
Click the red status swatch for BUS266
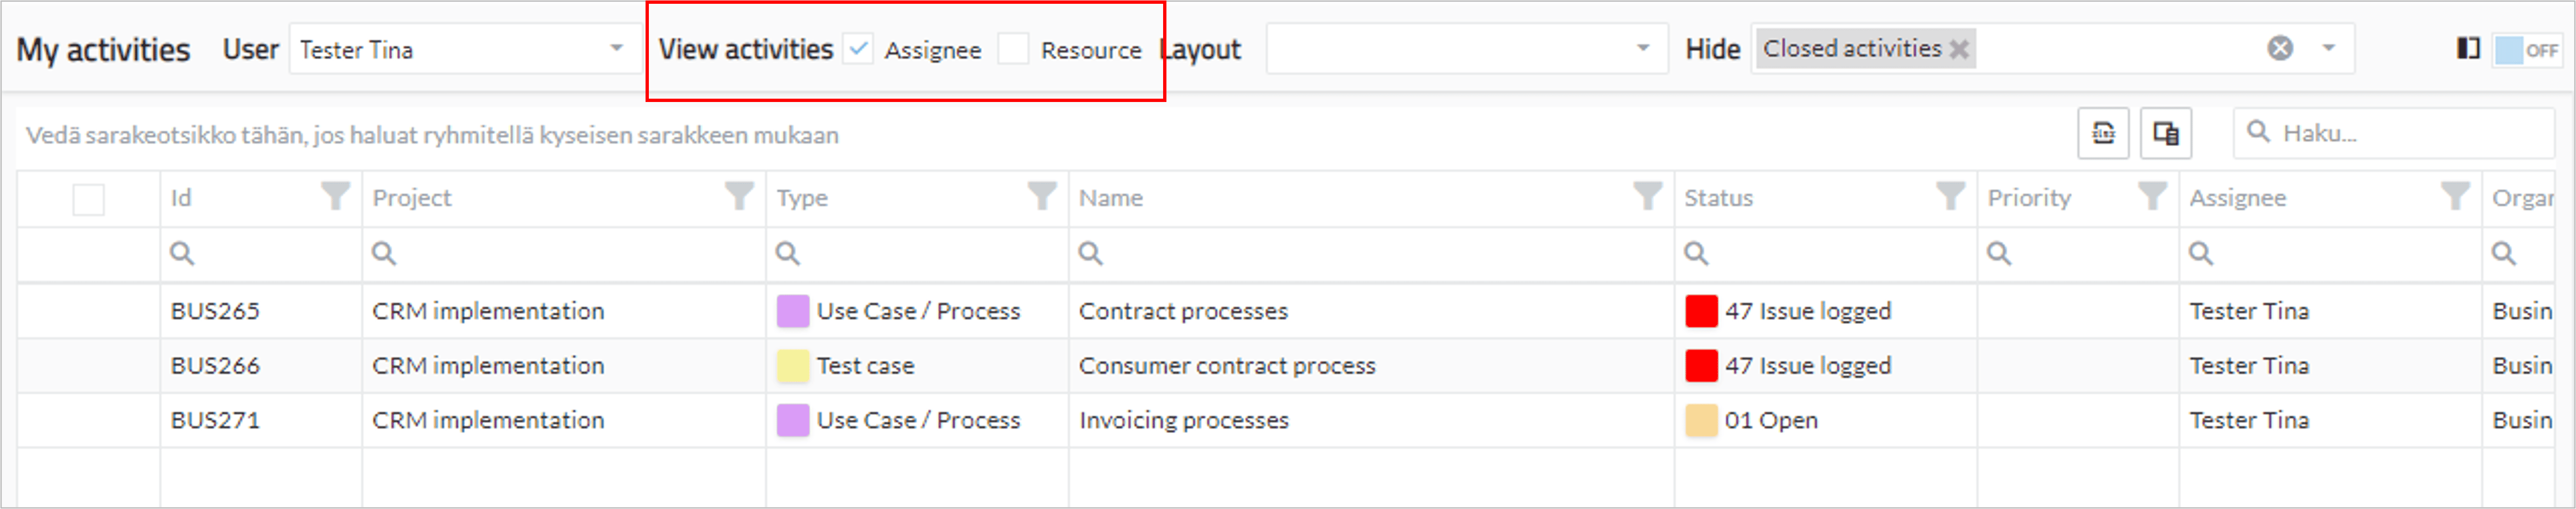[1701, 366]
